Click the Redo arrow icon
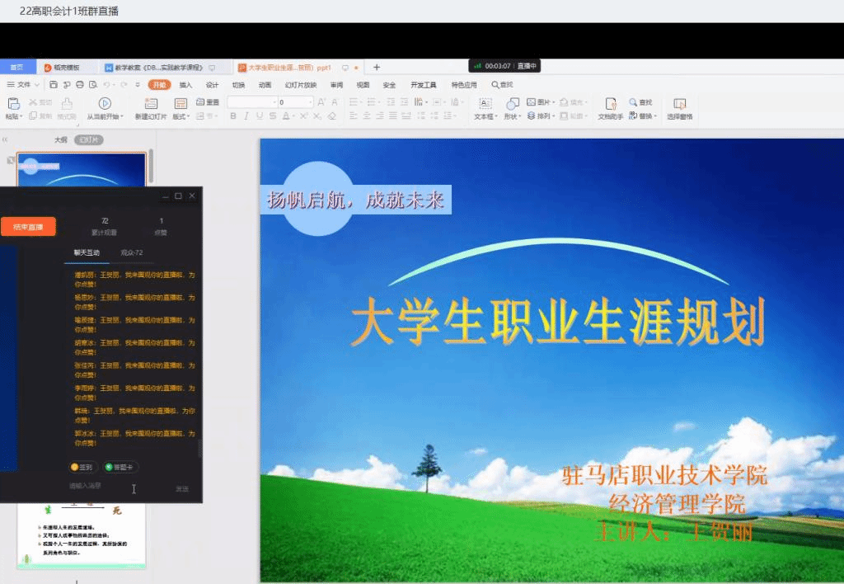The height and width of the screenshot is (584, 844). (x=124, y=85)
